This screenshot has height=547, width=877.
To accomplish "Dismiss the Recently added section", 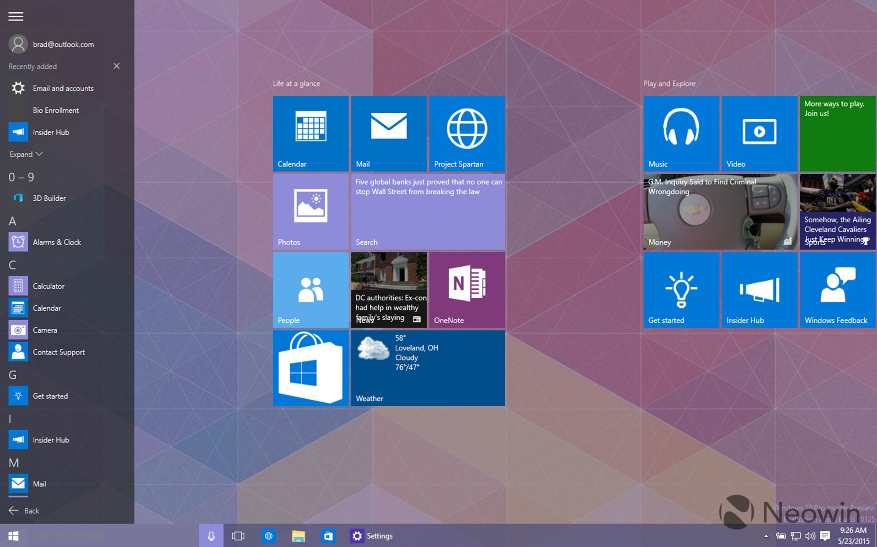I will (116, 66).
